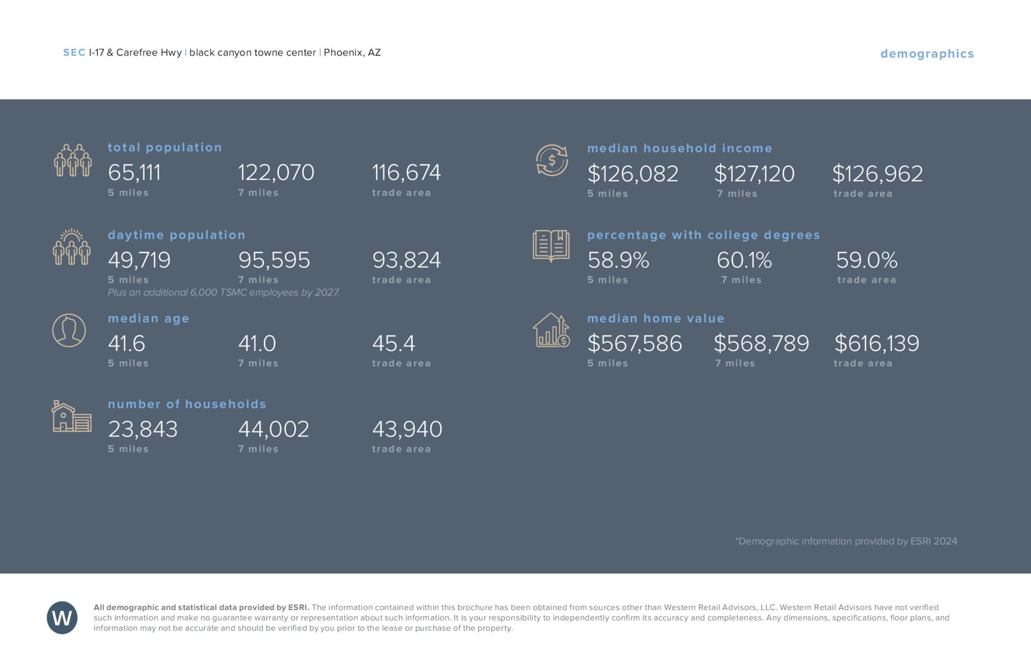This screenshot has height=656, width=1031.
Task: Click the 122,070 seven-mile population figure
Action: click(276, 173)
